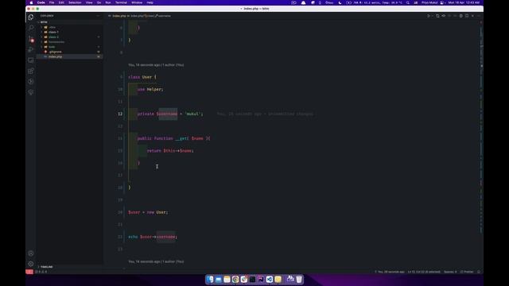Click the date and time in the menu bar
509x286 pixels.
click(464, 2)
